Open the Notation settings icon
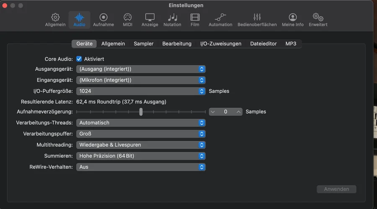This screenshot has width=377, height=209. [172, 20]
